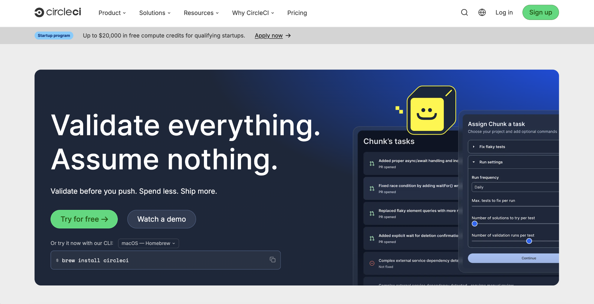594x304 pixels.
Task: Click the CircleCI logo
Action: click(58, 12)
